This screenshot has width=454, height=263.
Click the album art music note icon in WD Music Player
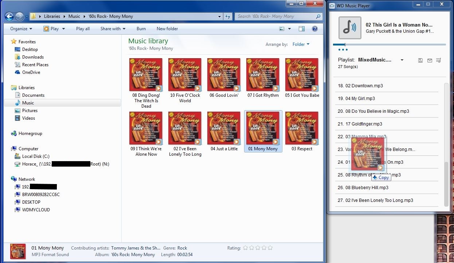[350, 28]
